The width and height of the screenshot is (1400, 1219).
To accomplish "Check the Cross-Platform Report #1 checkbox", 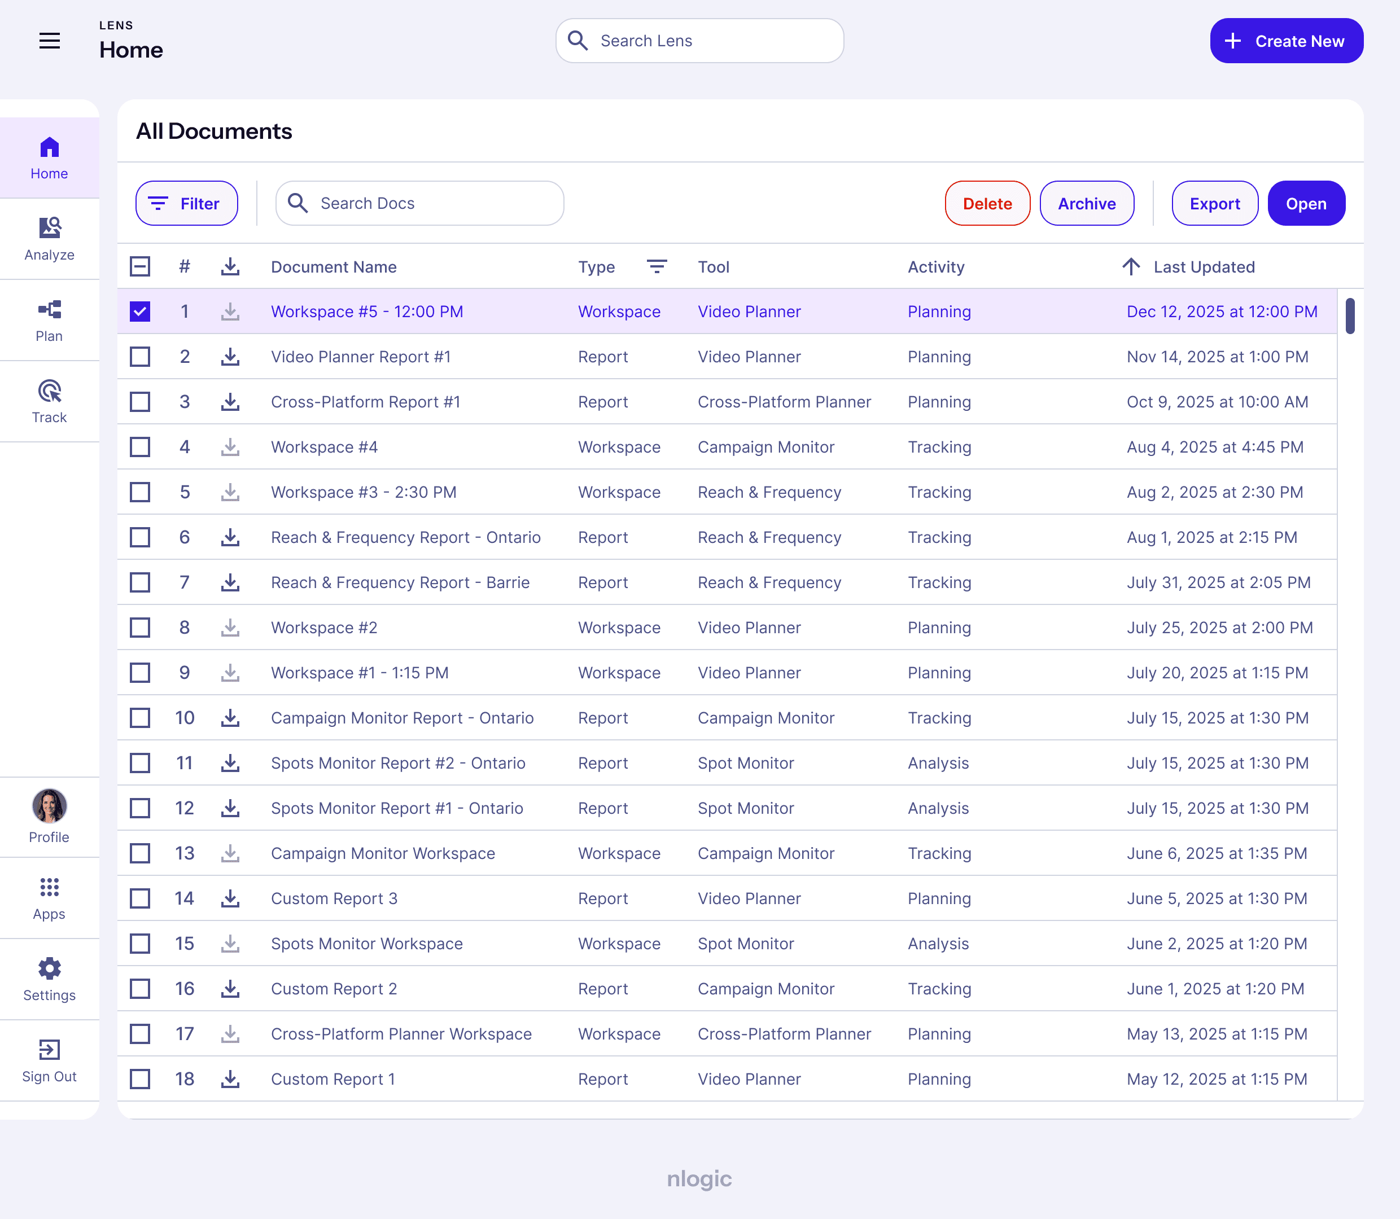I will 140,402.
